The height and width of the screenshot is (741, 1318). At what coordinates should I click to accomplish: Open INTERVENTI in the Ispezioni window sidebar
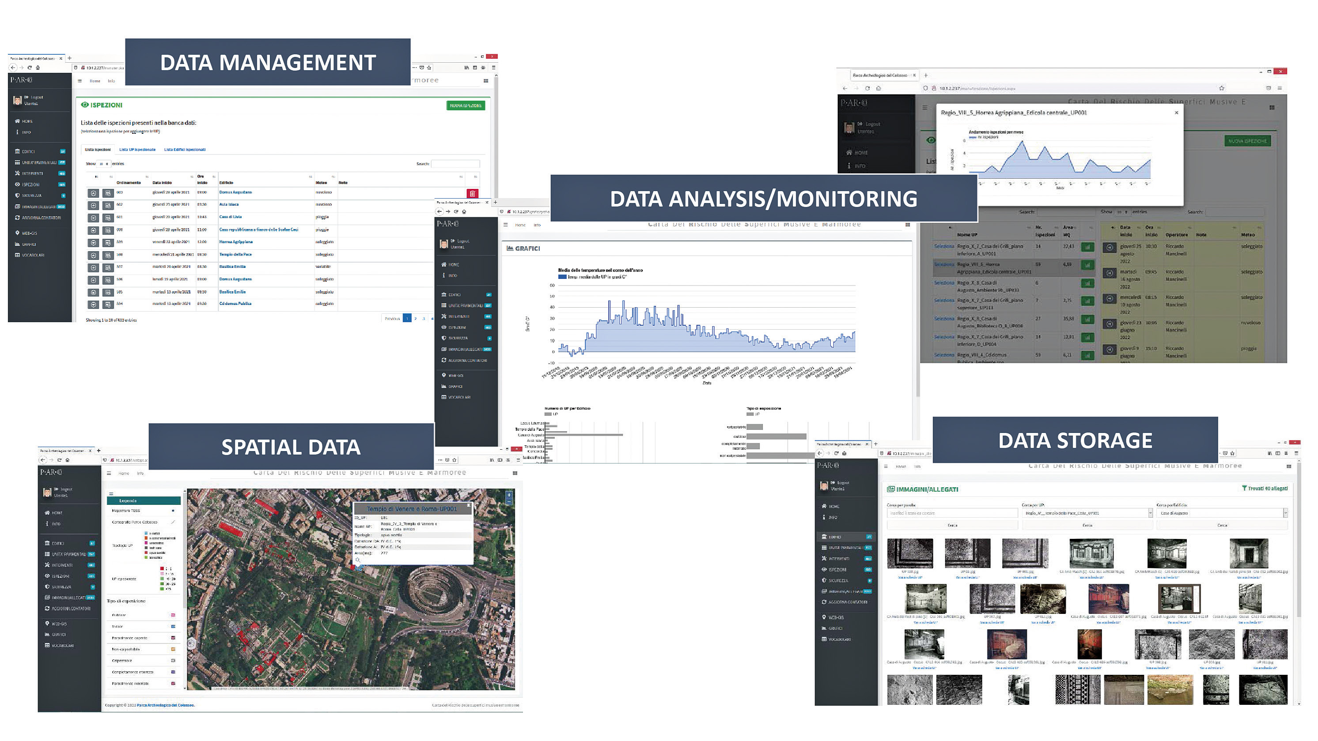(40, 173)
